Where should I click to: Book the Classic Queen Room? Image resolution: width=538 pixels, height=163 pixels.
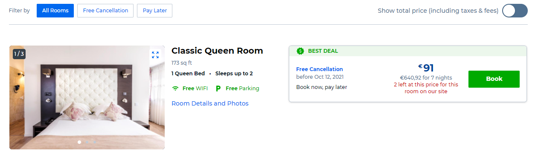point(494,79)
